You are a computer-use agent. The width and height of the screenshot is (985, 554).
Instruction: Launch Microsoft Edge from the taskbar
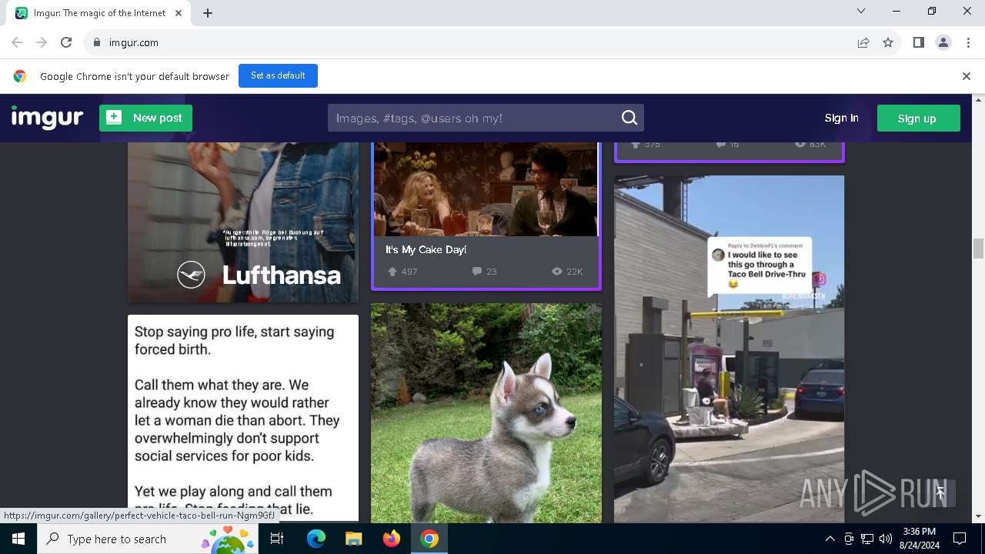(316, 539)
